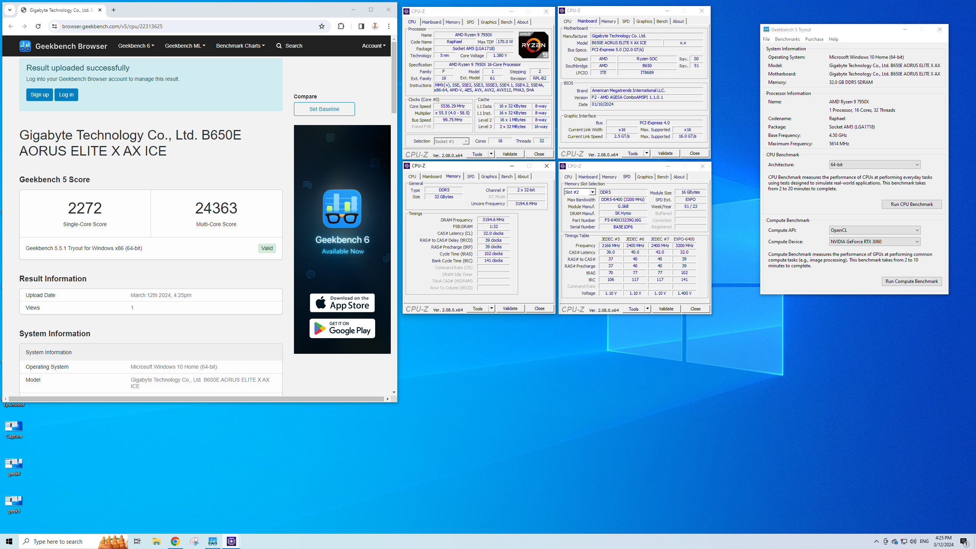This screenshot has height=549, width=976.
Task: Open the Slot #2 memory slot dropdown
Action: click(580, 192)
